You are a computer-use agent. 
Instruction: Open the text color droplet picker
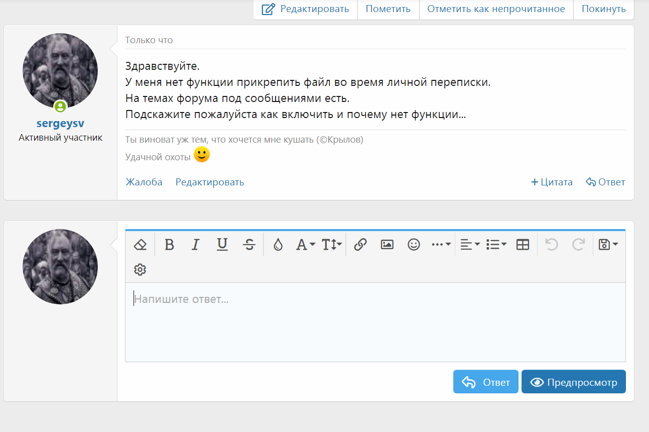point(278,245)
